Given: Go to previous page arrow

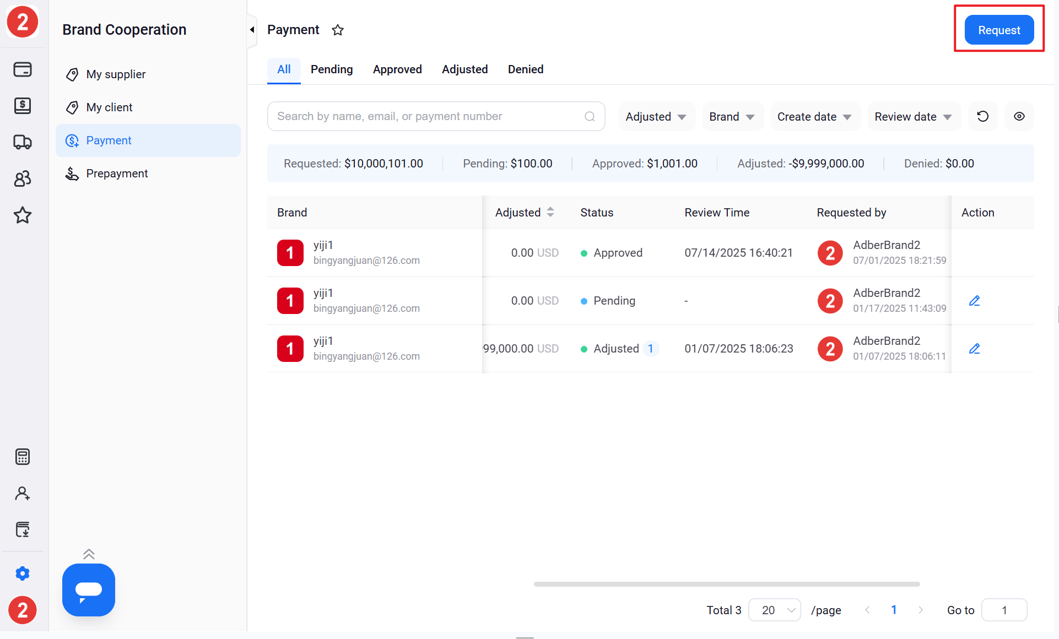Looking at the screenshot, I should tap(867, 610).
